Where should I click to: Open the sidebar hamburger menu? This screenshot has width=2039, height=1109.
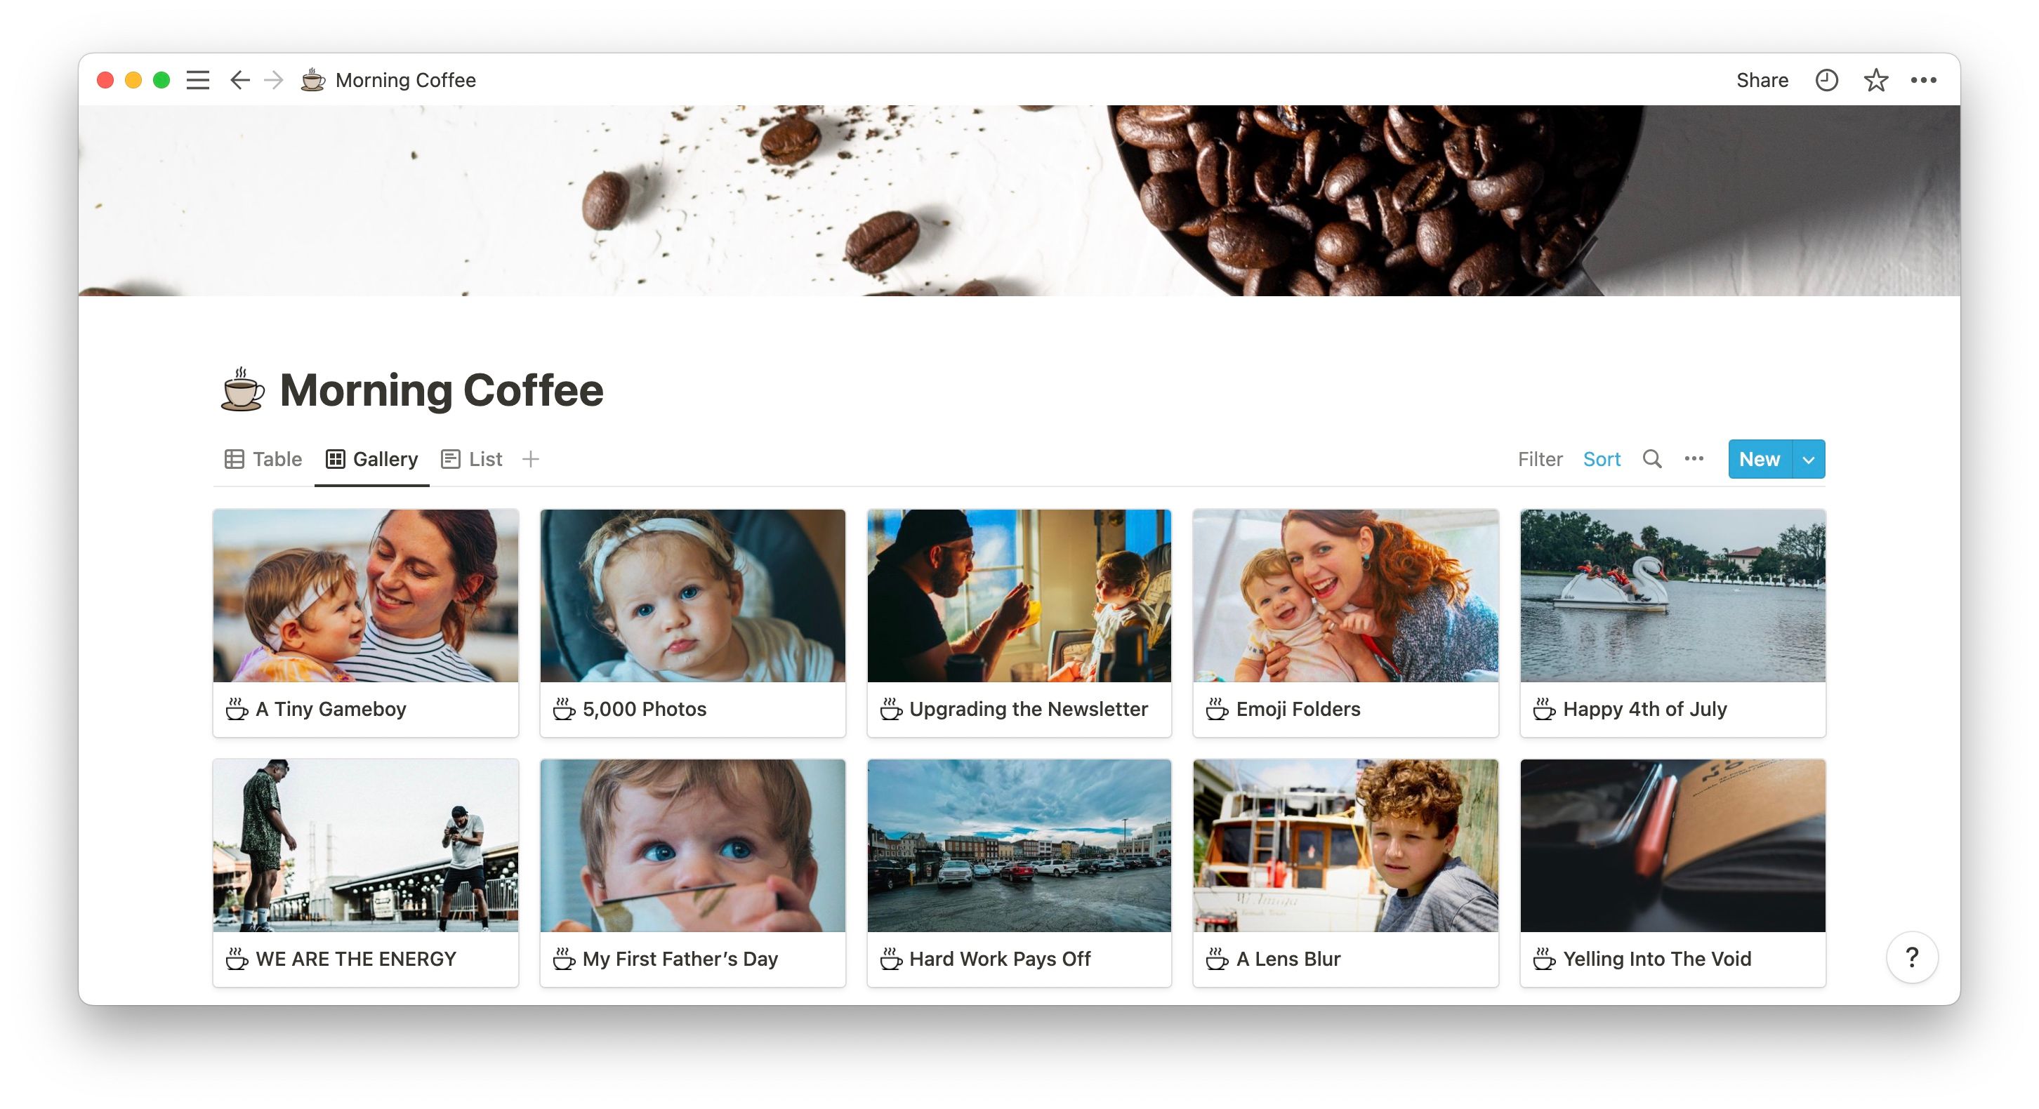pos(198,80)
